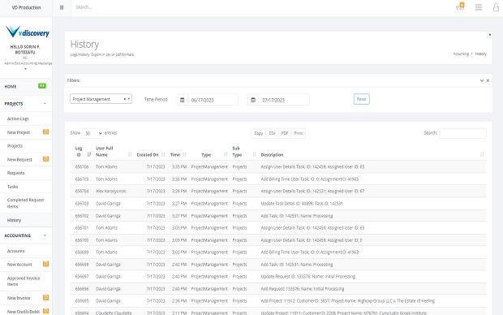Click description 'Add Request: 133376'

(302, 289)
